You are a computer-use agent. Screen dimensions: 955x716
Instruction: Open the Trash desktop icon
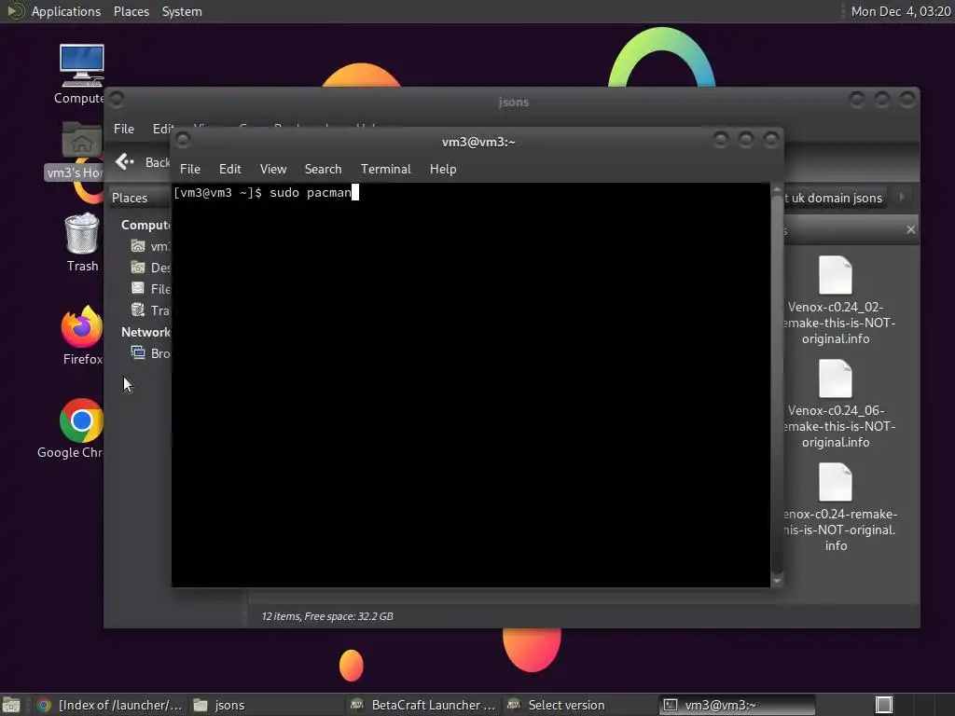pyautogui.click(x=82, y=233)
